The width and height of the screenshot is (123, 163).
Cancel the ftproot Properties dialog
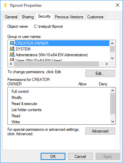(80, 157)
